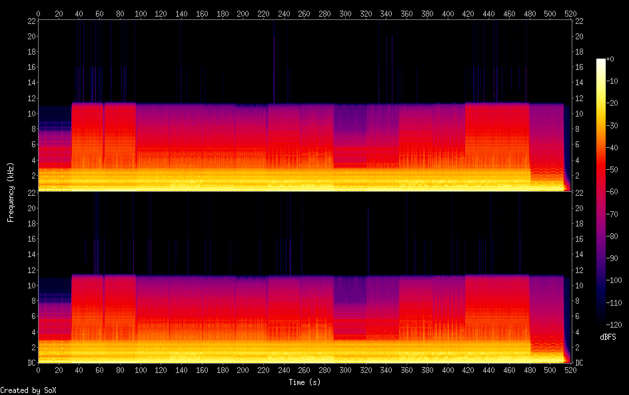Image resolution: width=629 pixels, height=395 pixels.
Task: Click the "-30" label on the color scale
Action: 615,126
